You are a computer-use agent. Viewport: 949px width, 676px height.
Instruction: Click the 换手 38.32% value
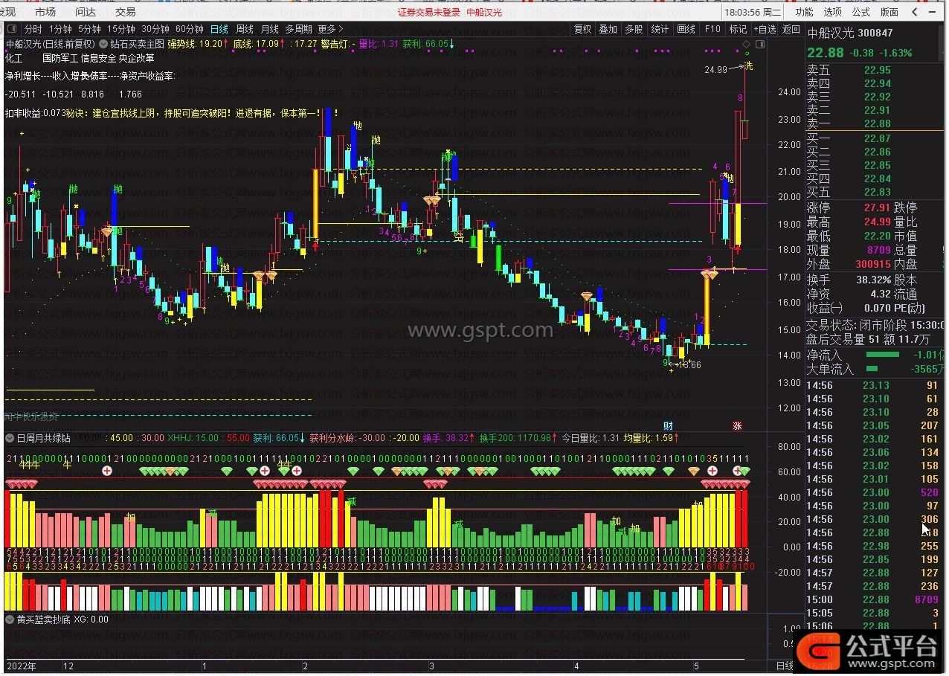pyautogui.click(x=873, y=280)
